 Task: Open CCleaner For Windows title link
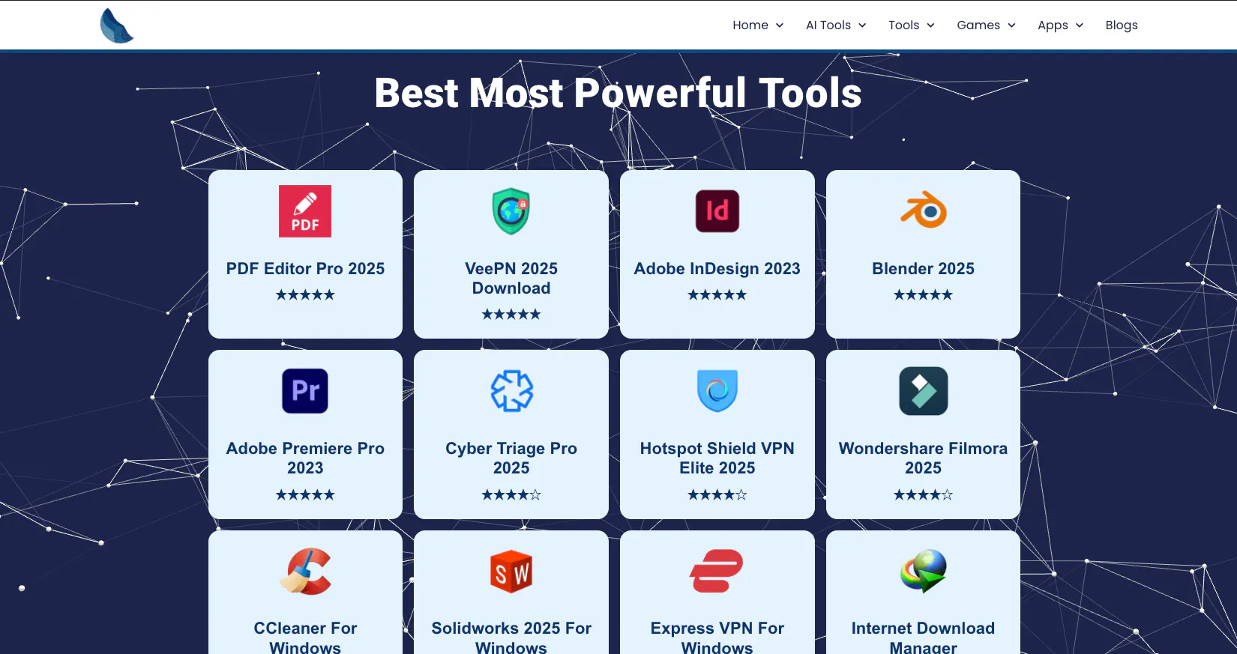(x=305, y=638)
